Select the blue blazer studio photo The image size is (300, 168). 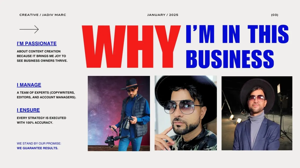pyautogui.click(x=257, y=113)
